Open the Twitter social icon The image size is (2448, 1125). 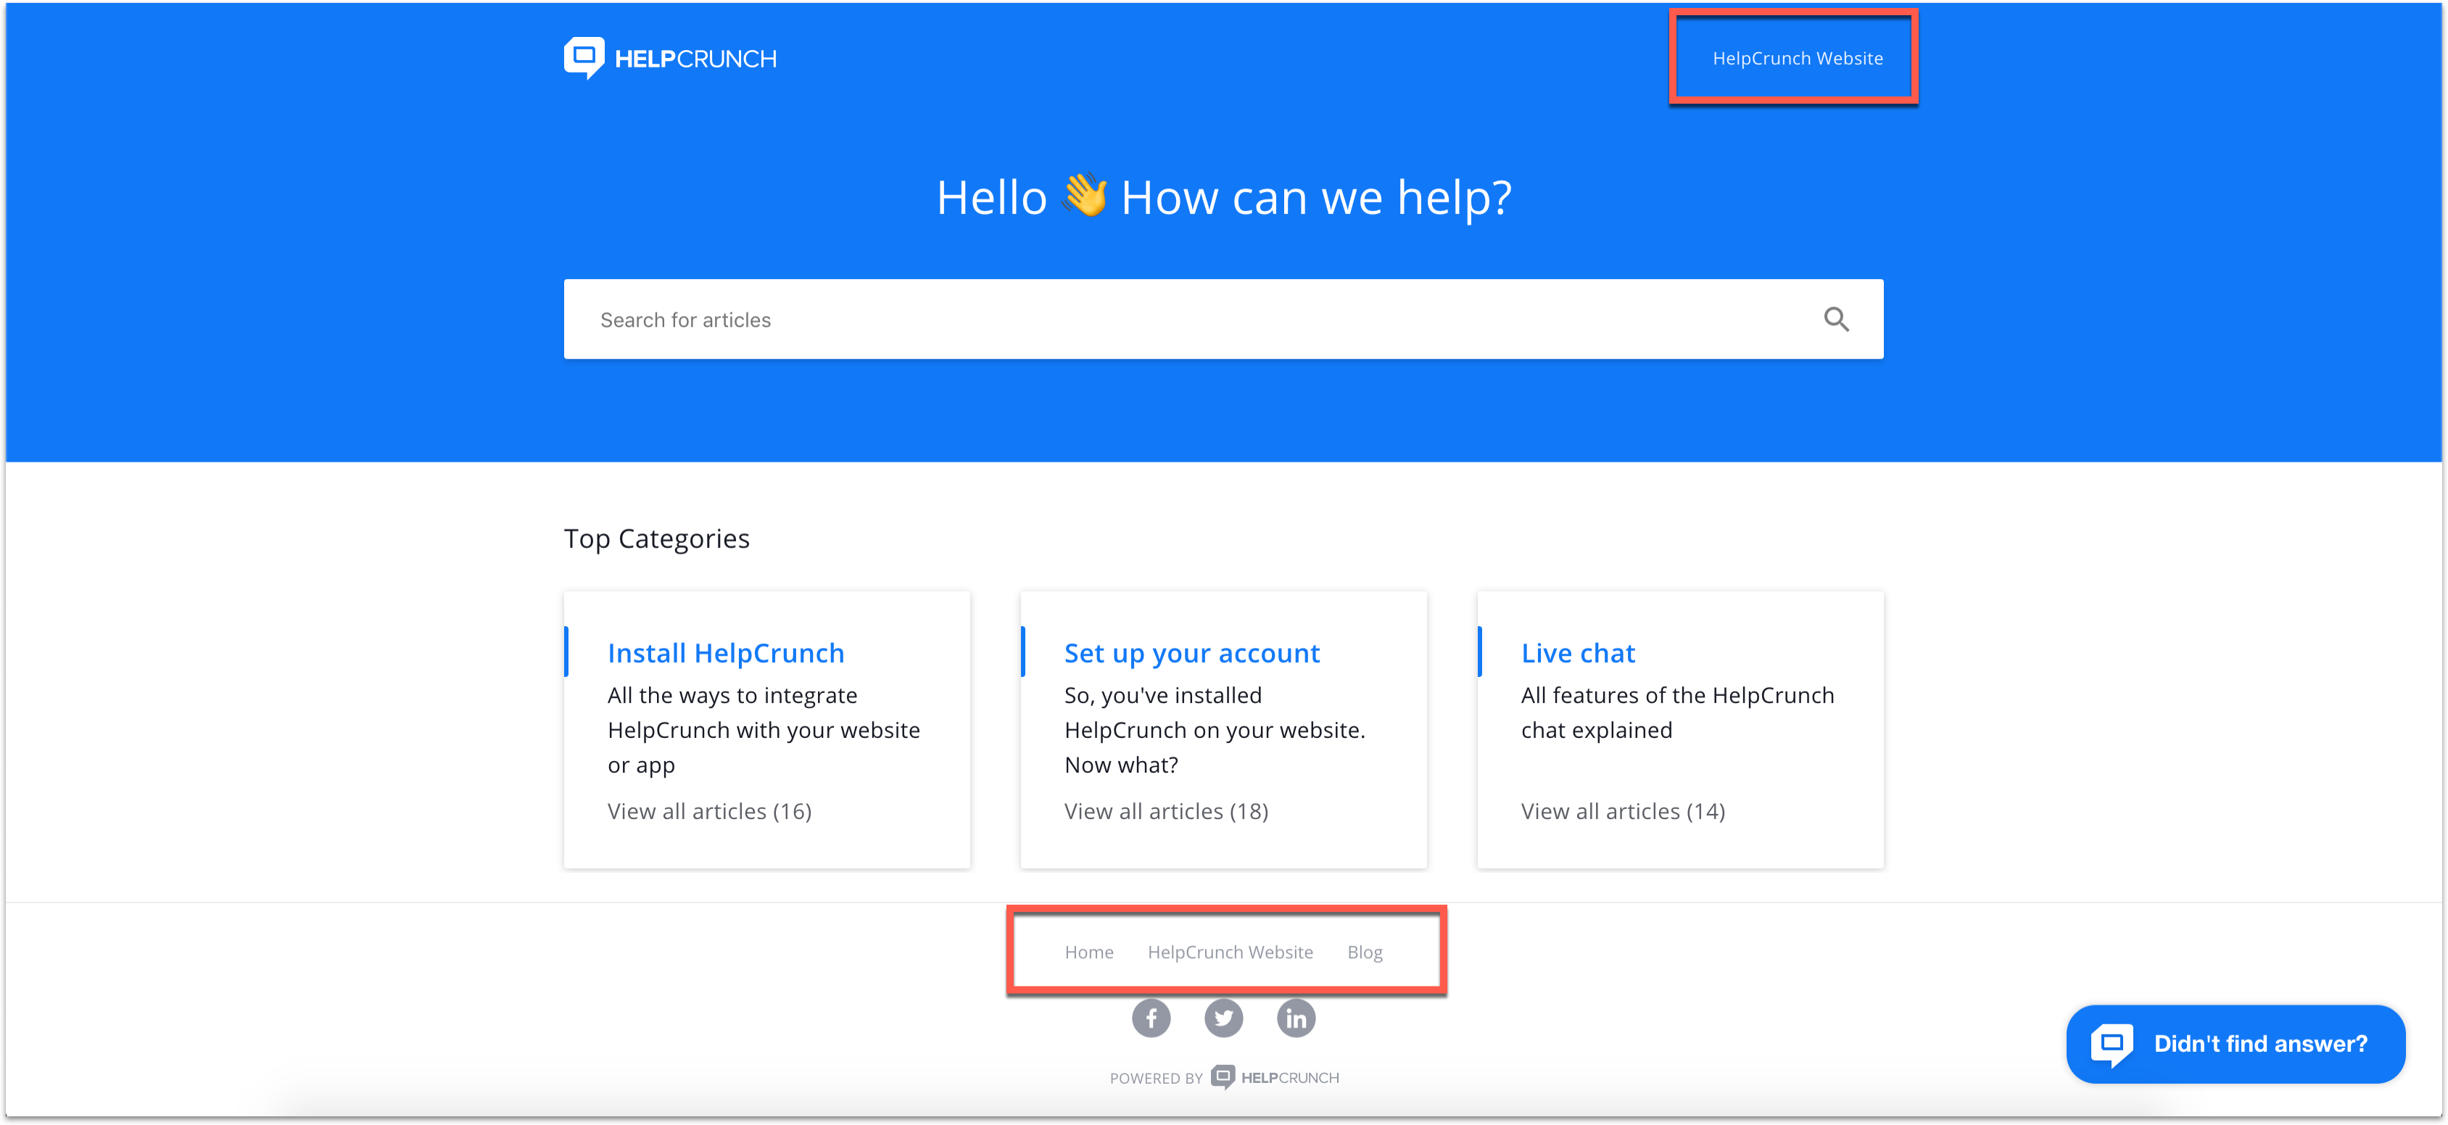[1223, 1018]
